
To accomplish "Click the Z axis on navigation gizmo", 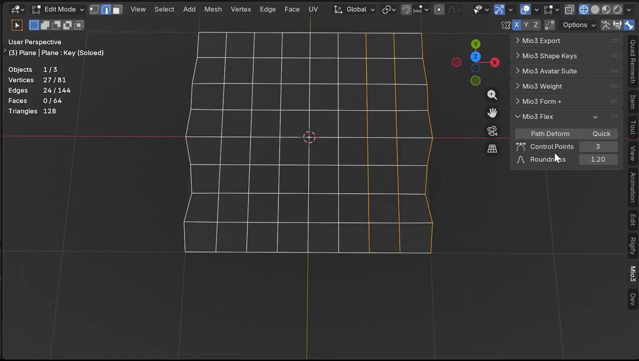I will point(476,56).
